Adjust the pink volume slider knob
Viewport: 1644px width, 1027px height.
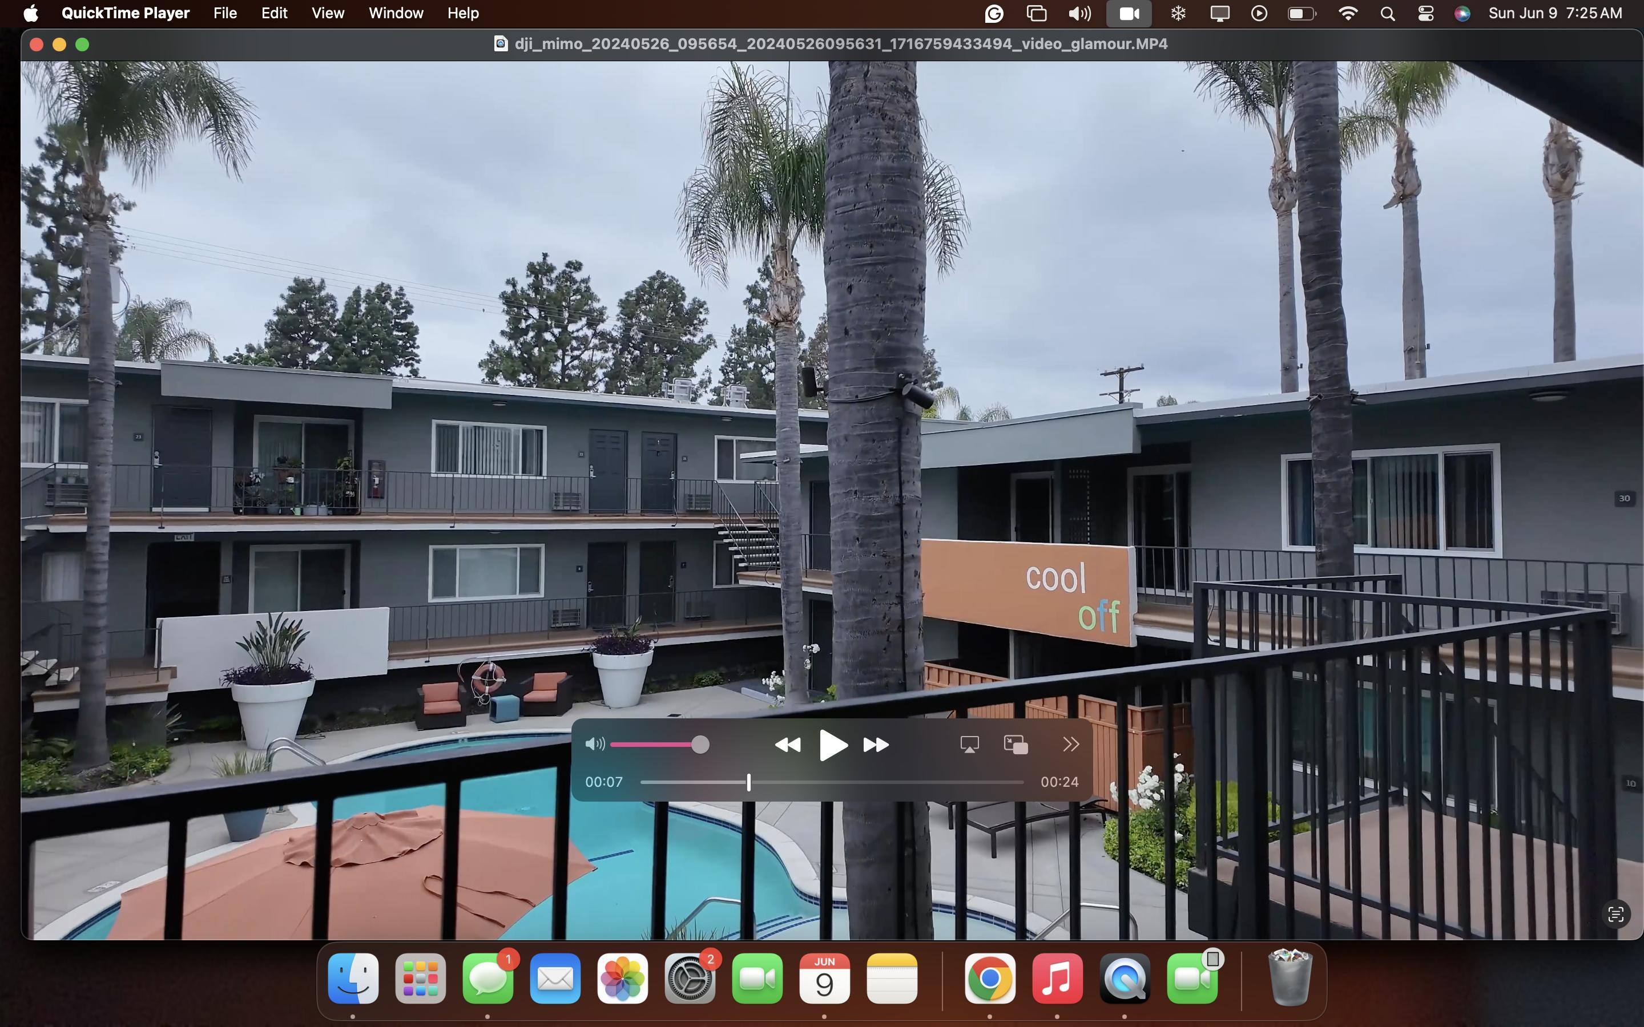click(700, 745)
